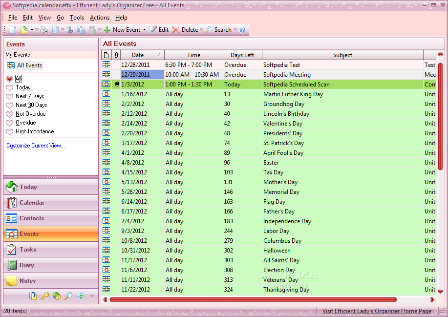448x317 pixels.
Task: Expand the New Event dropdown arrow
Action: [x=144, y=30]
